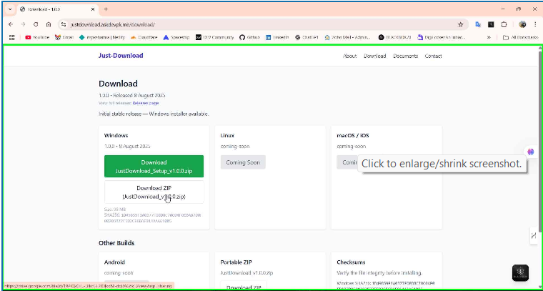The height and width of the screenshot is (291, 543).
Task: Expand the tab search dropdown arrow
Action: tap(10, 9)
